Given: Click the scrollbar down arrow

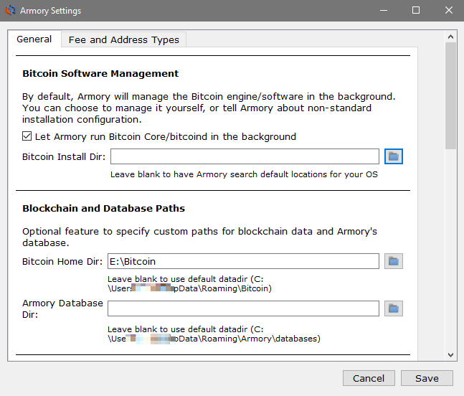Looking at the screenshot, I should (x=450, y=355).
